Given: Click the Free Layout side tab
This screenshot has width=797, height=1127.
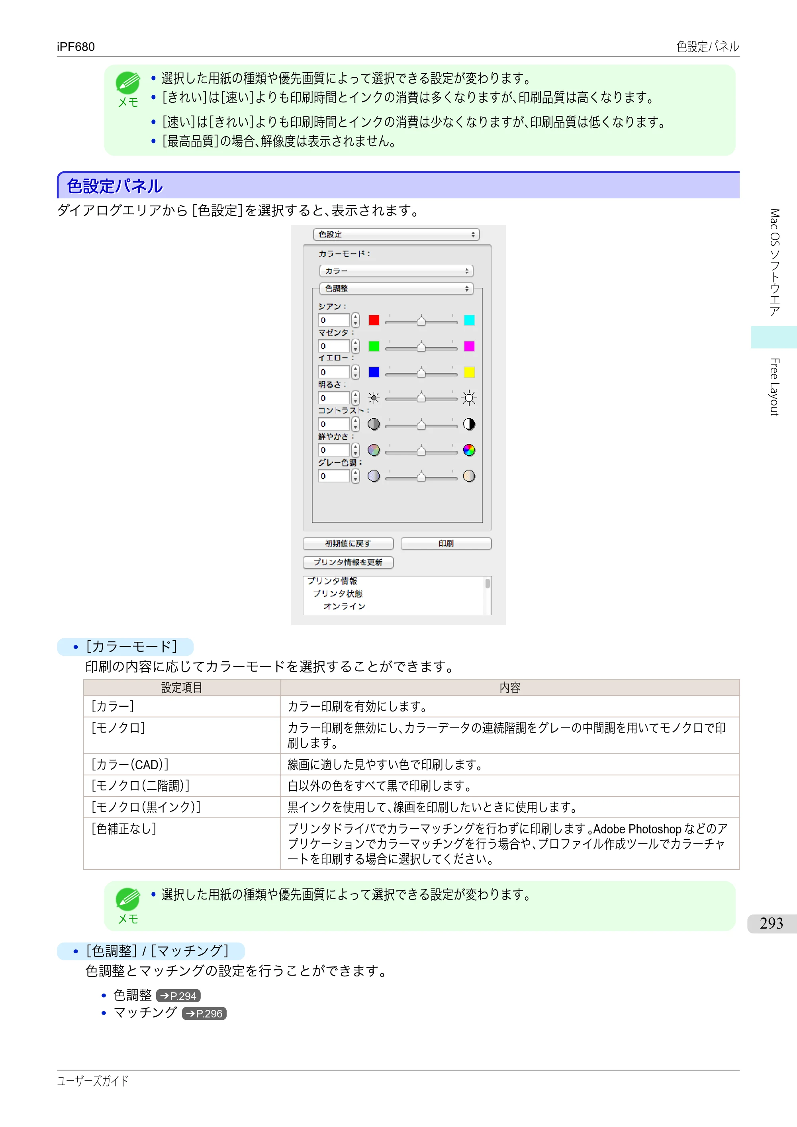Looking at the screenshot, I should (x=774, y=387).
